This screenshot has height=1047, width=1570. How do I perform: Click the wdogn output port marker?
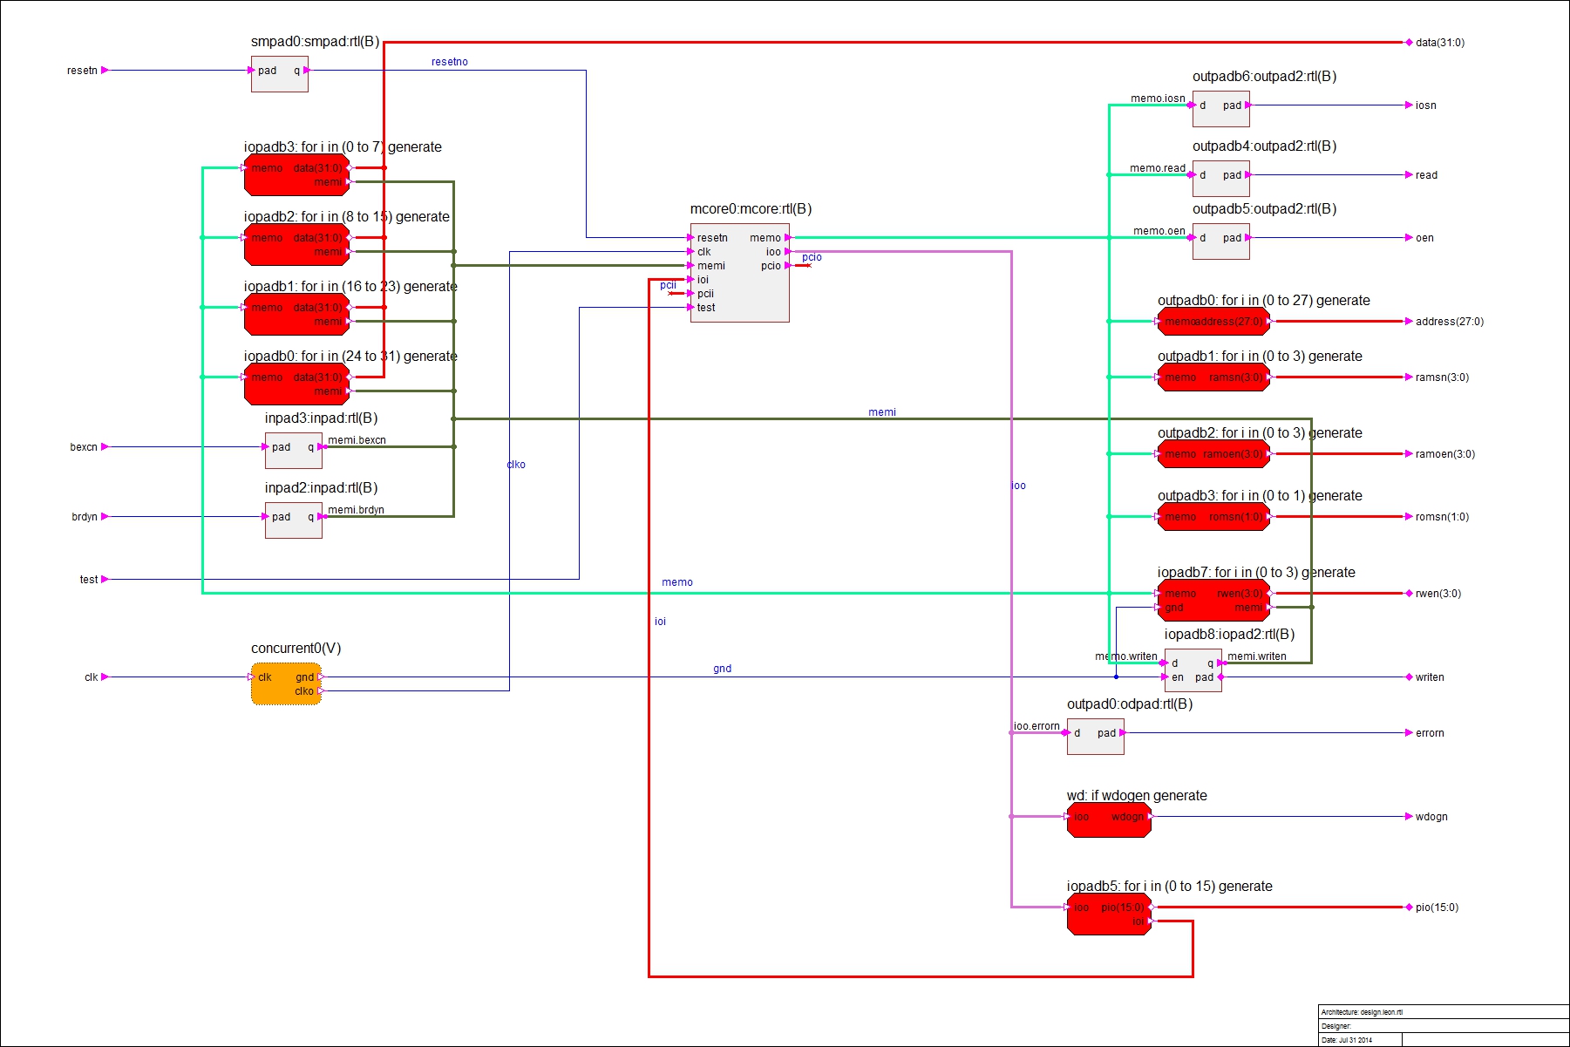[x=1410, y=818]
